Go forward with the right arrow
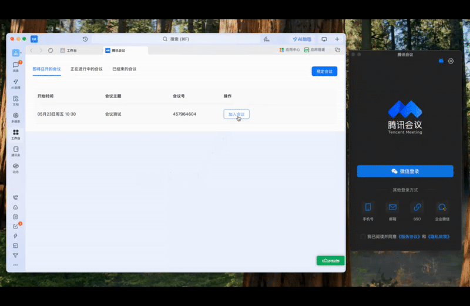Viewport: 470px width, 306px height. coord(41,51)
